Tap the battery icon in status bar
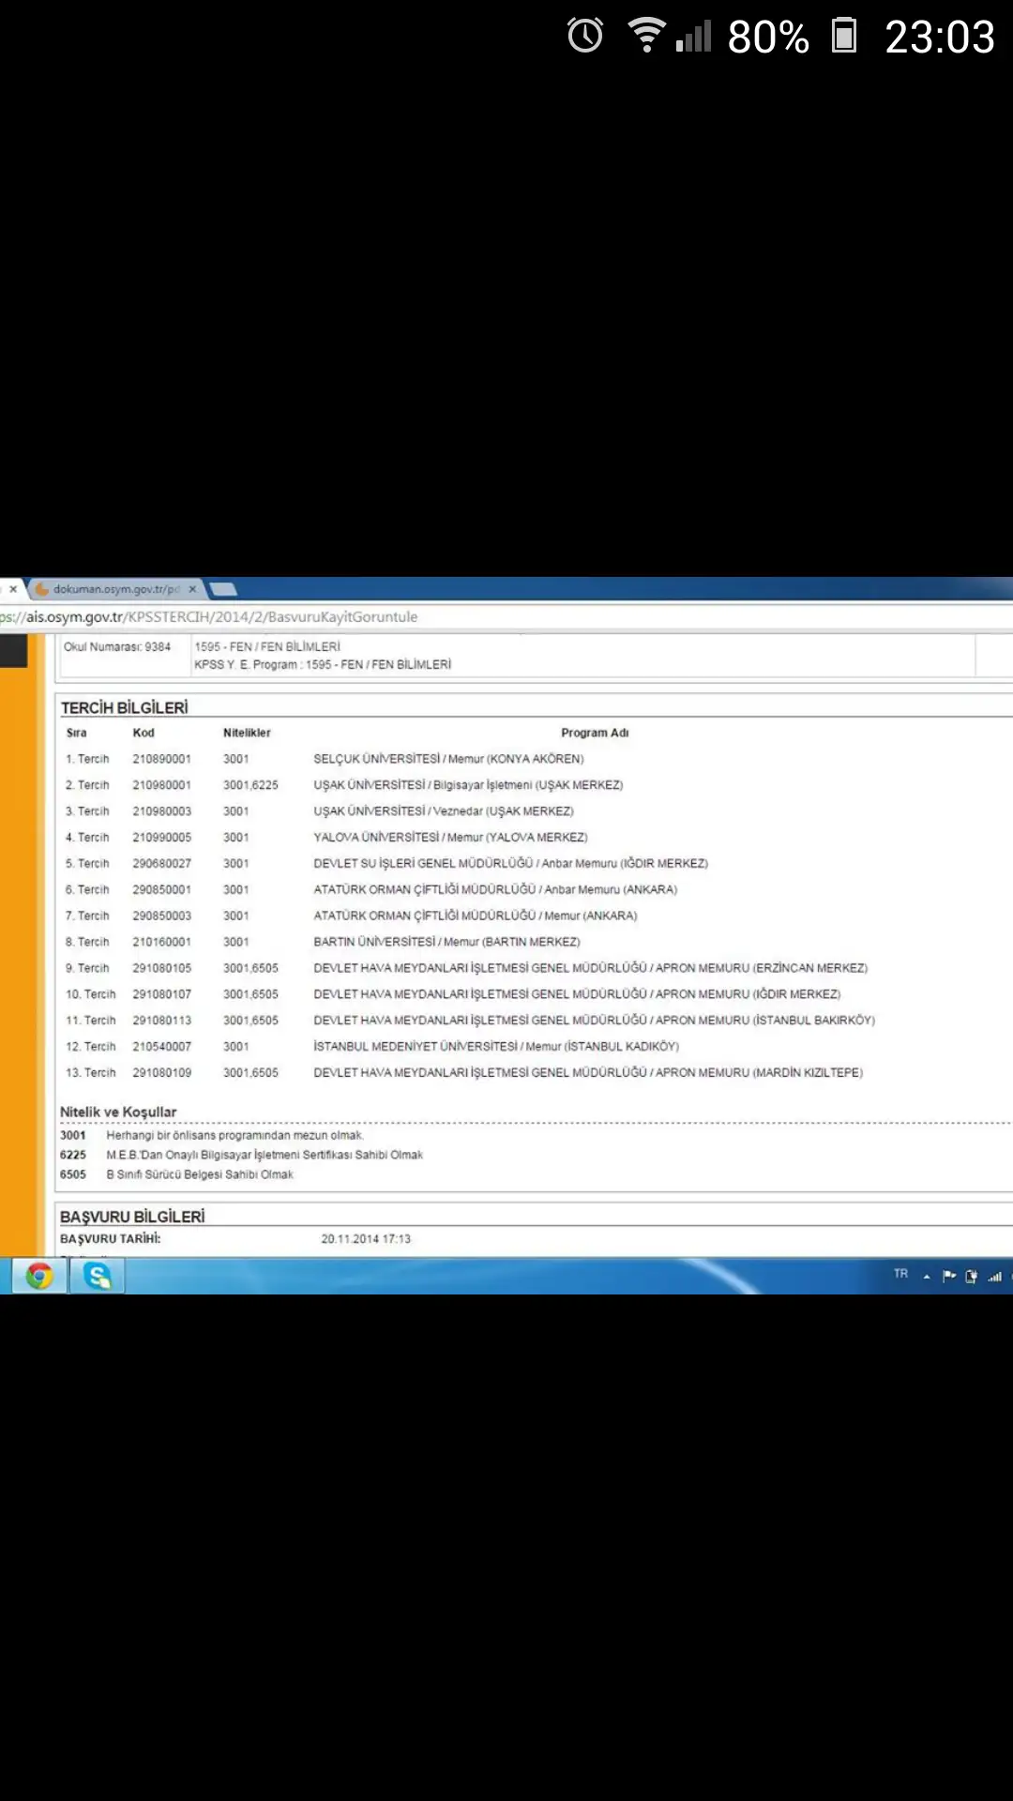 click(844, 36)
